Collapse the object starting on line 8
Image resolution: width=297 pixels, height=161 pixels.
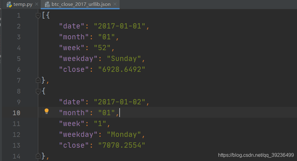point(38,91)
